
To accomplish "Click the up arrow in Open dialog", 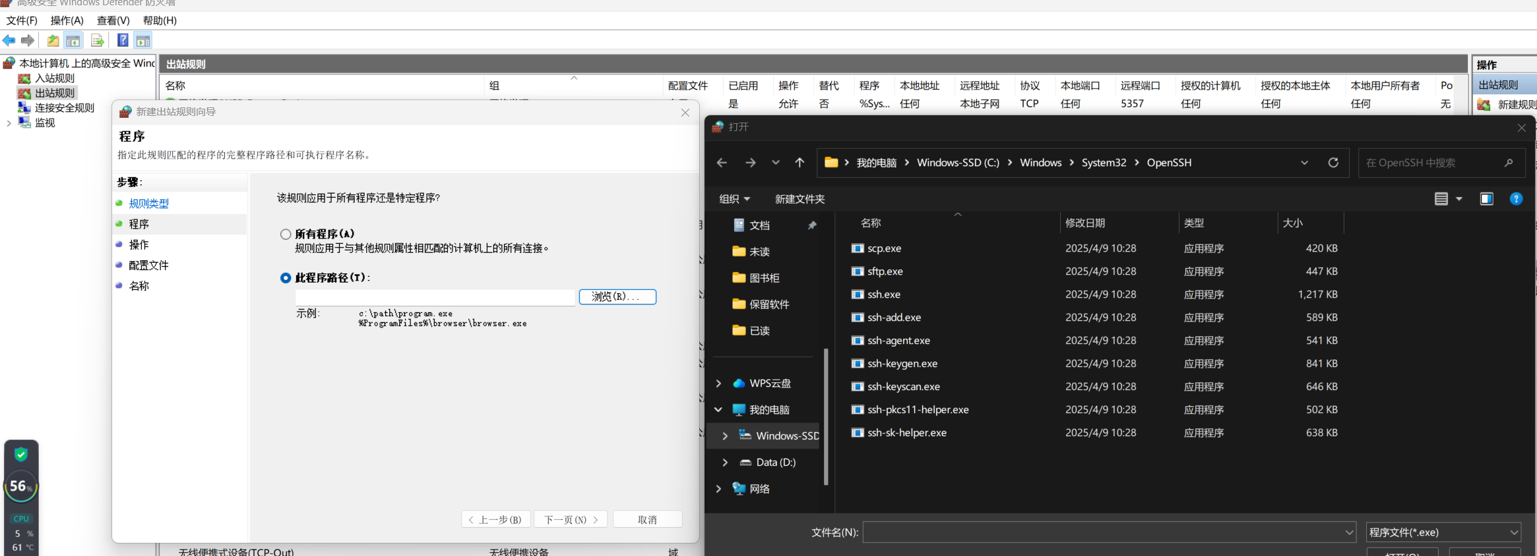I will click(800, 163).
